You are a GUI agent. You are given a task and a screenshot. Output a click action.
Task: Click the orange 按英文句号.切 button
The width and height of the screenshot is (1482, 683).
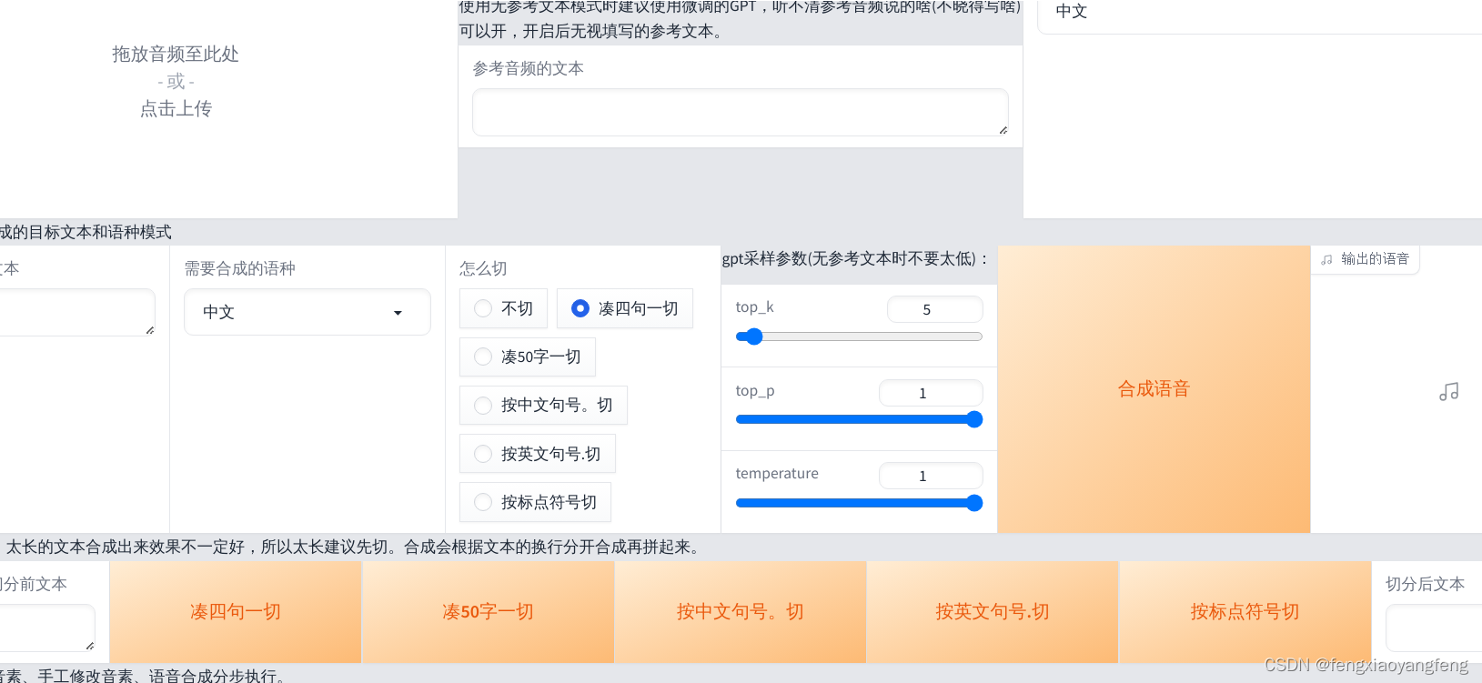pos(993,612)
